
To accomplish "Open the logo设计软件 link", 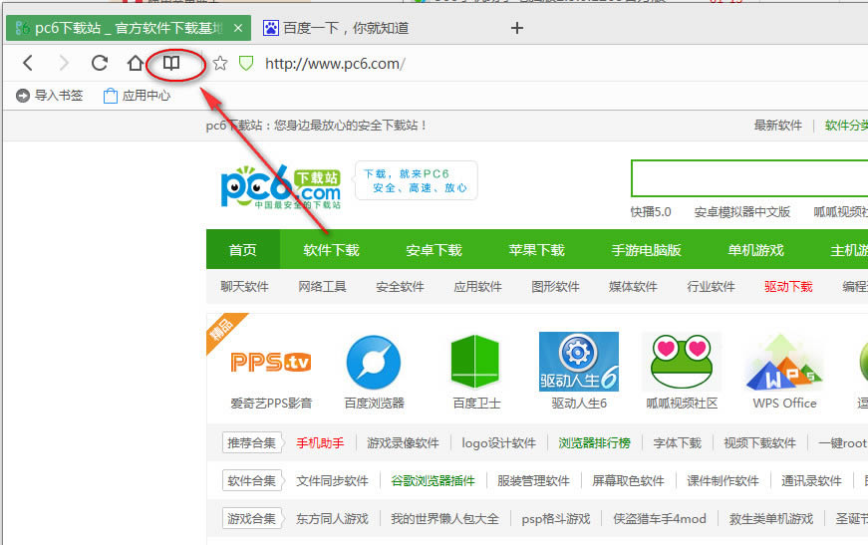I will [x=498, y=442].
